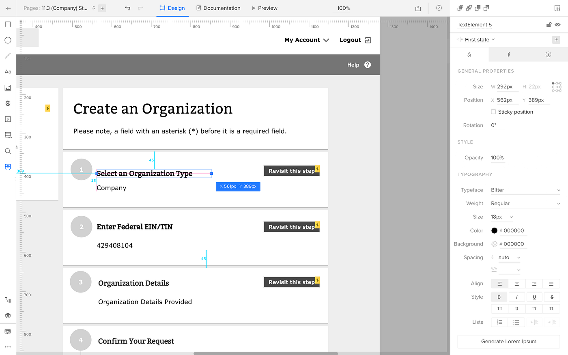Enable the Sticky position checkbox

(493, 112)
